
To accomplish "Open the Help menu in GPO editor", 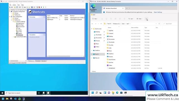I will [x=22, y=5].
